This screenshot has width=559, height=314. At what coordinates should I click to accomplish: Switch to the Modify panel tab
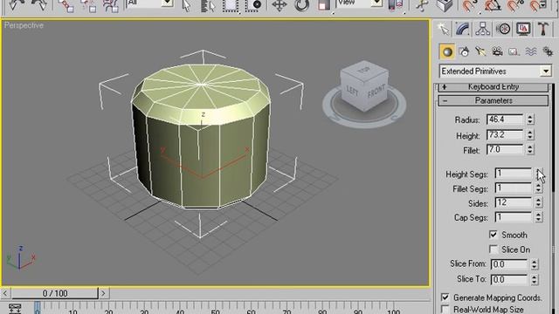click(x=462, y=29)
